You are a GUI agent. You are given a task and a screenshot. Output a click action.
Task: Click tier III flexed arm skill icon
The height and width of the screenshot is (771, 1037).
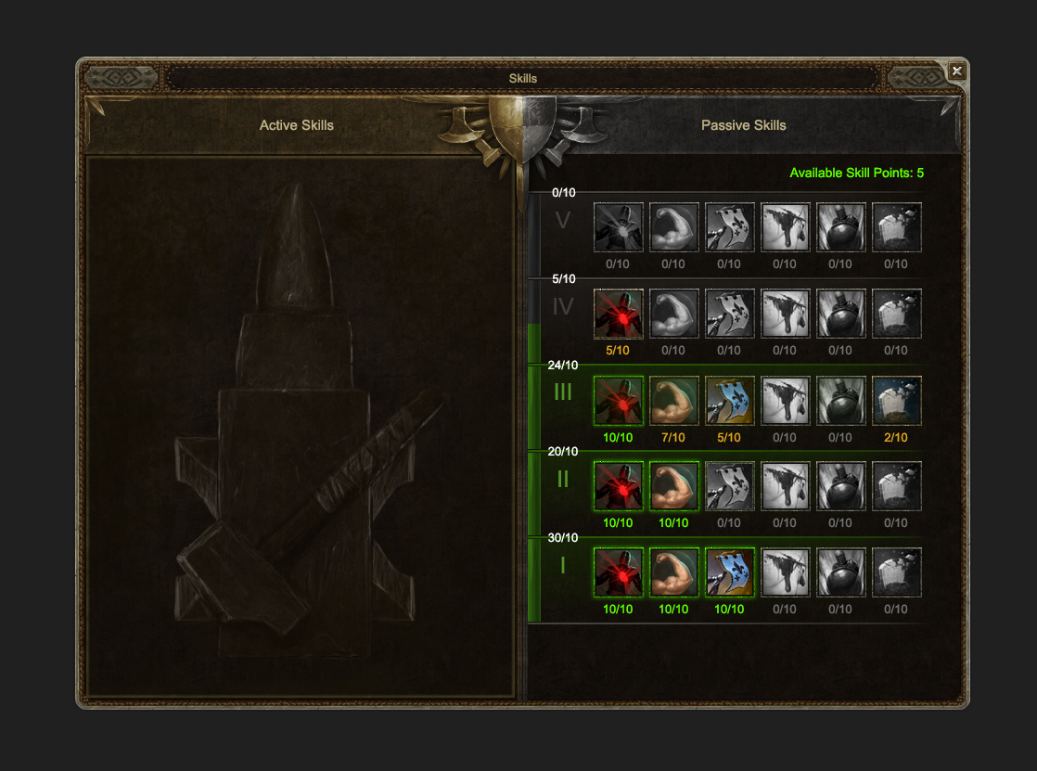(674, 401)
